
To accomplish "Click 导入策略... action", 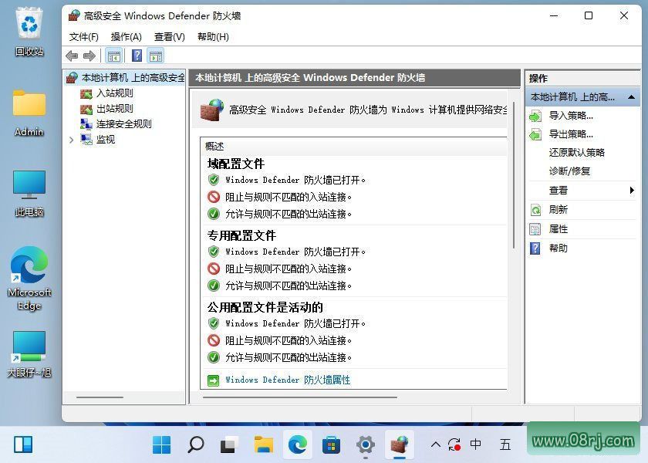I will point(571,116).
